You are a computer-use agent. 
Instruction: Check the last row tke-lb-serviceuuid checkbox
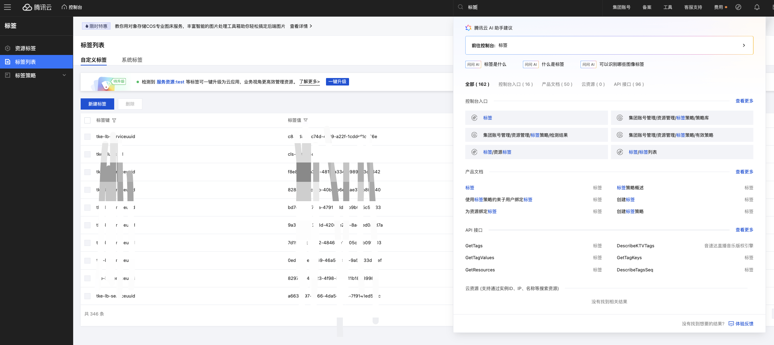87,296
